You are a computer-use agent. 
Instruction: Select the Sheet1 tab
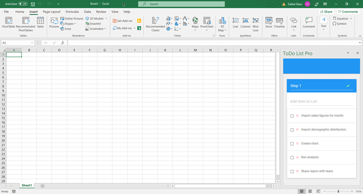pos(27,185)
